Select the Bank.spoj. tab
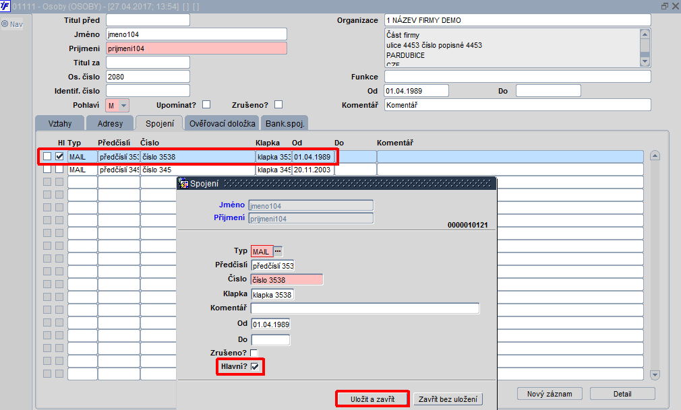This screenshot has width=681, height=410. (x=285, y=124)
